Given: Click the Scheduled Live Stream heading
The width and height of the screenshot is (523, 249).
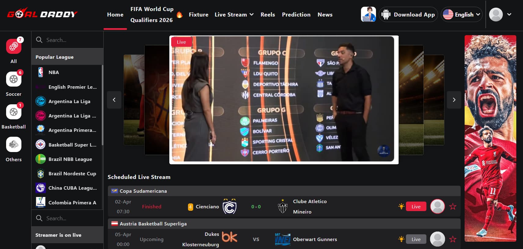Looking at the screenshot, I should click(x=139, y=177).
